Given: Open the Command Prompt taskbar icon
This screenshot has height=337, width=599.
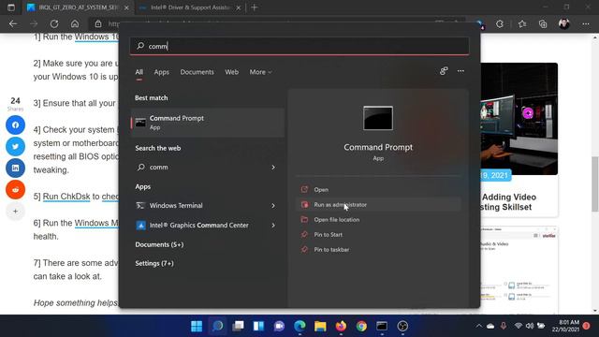Looking at the screenshot, I should 382,326.
